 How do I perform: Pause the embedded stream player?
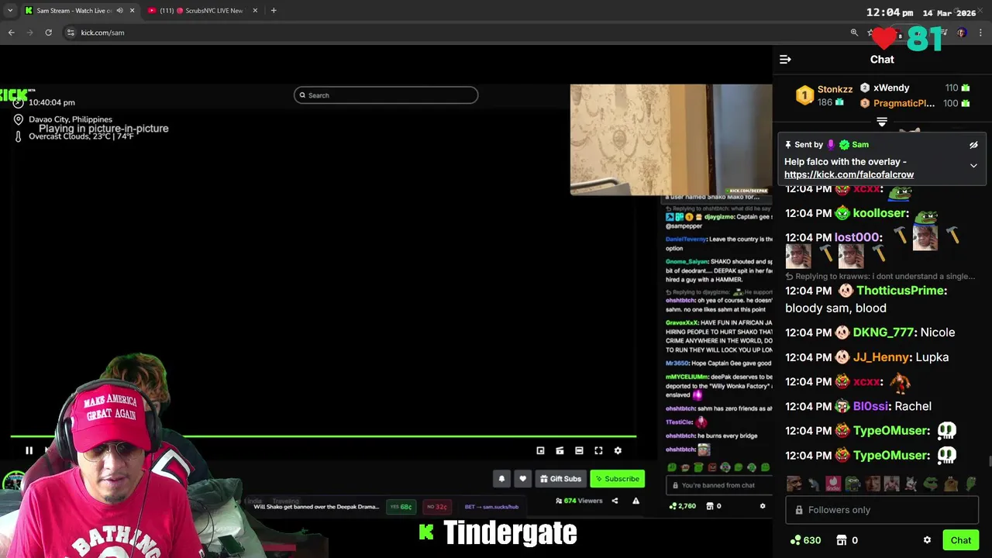29,450
